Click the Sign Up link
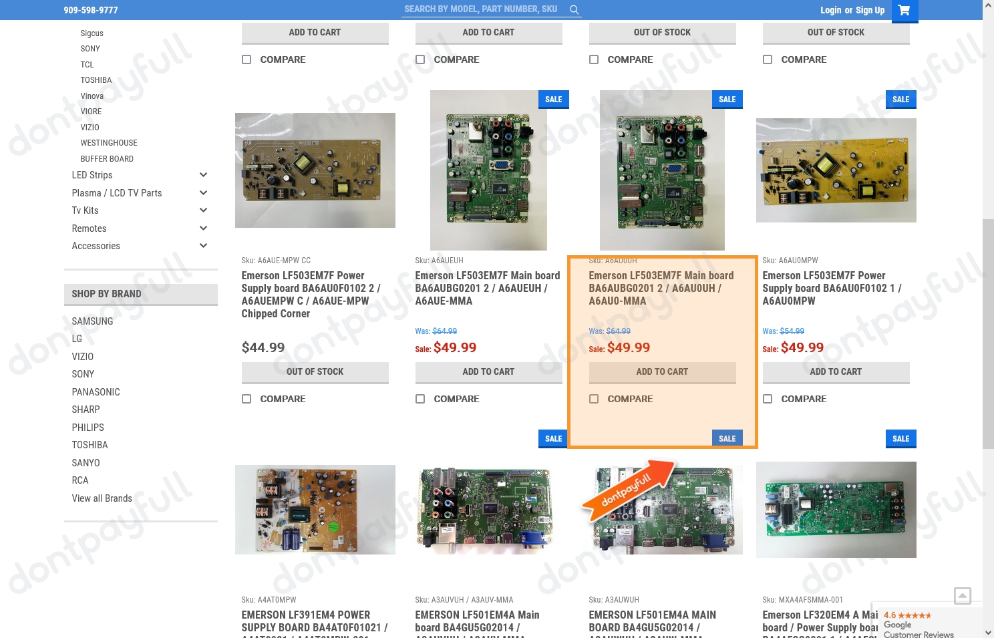The height and width of the screenshot is (638, 994). 870,10
